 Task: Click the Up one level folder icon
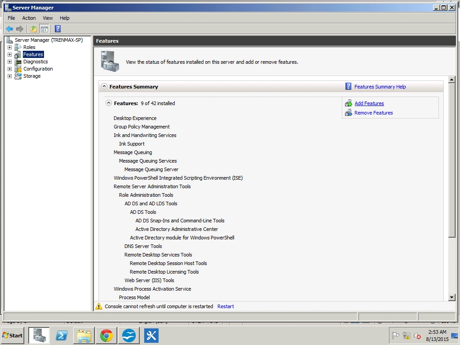click(34, 29)
